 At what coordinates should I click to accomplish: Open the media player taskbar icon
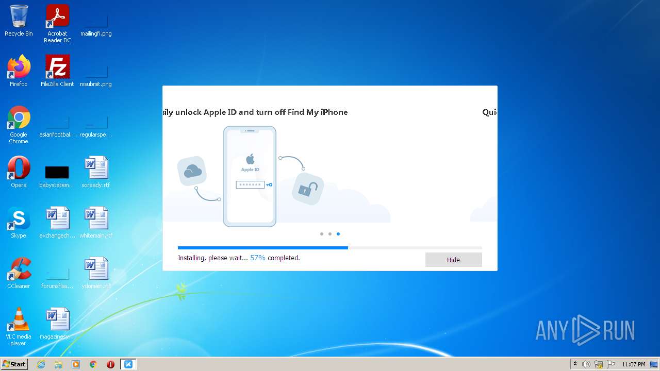(76, 364)
